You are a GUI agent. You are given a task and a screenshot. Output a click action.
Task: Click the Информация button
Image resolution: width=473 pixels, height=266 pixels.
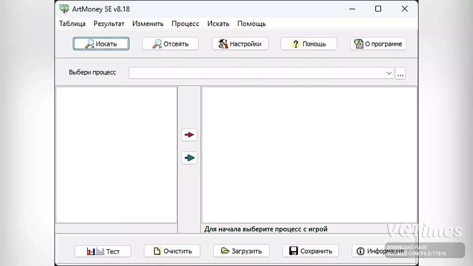click(380, 251)
